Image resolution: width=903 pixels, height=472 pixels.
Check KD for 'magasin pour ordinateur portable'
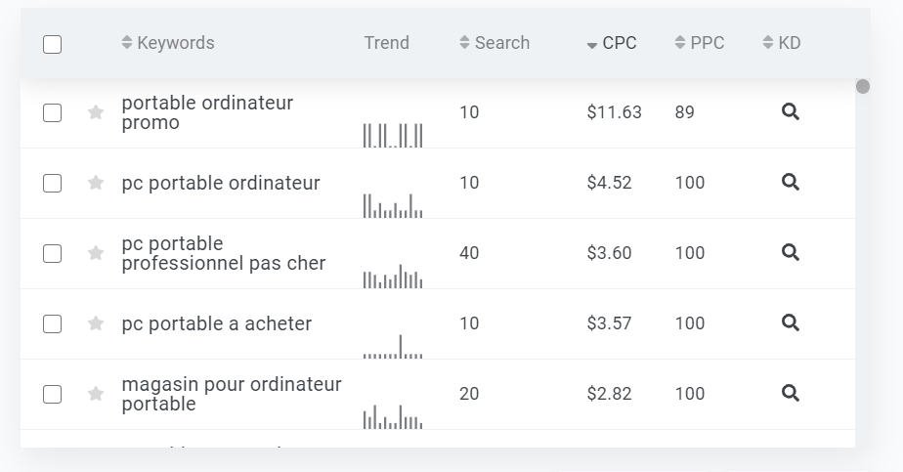791,394
